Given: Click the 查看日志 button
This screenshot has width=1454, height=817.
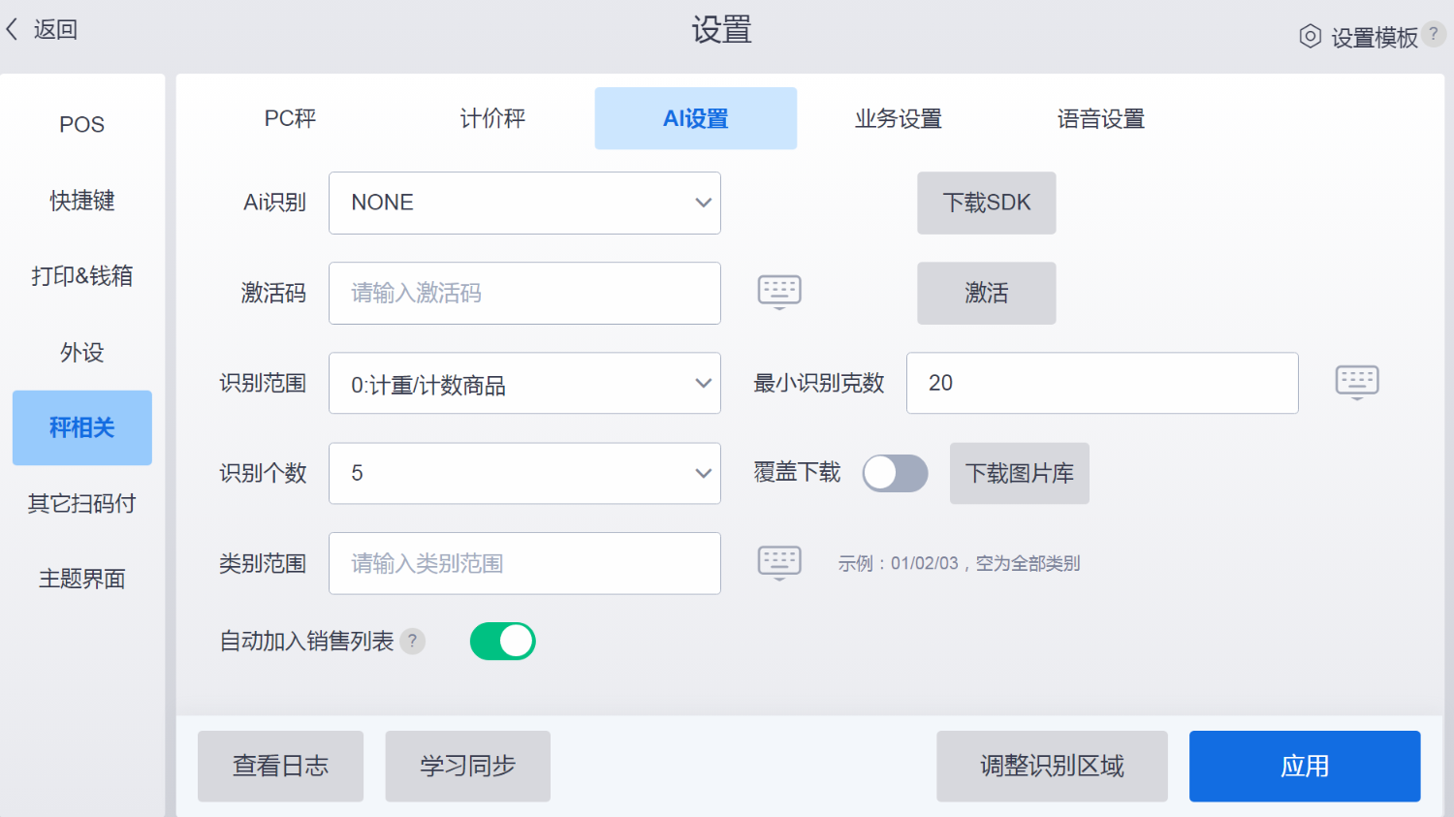Looking at the screenshot, I should click(x=280, y=766).
